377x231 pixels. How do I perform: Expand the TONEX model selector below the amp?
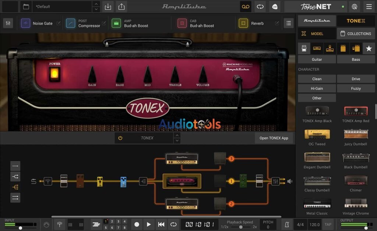point(177,138)
